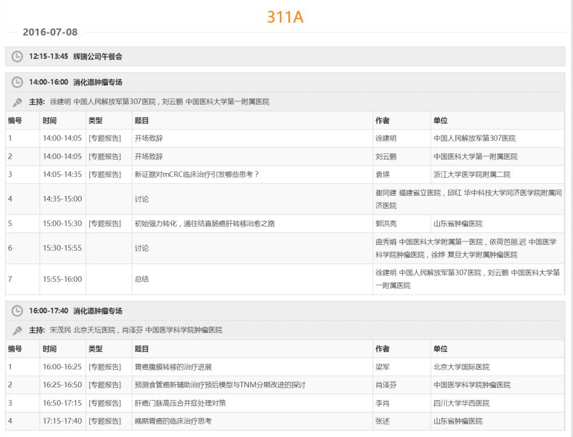This screenshot has width=573, height=437.
Task: Open talk 肝癌门脉高压合并症处理对策
Action: [x=180, y=403]
